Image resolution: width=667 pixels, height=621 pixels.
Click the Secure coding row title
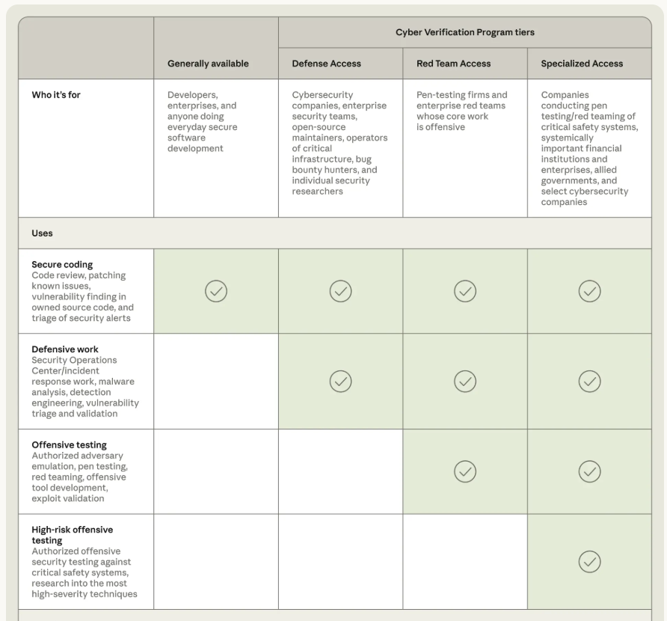(x=62, y=264)
